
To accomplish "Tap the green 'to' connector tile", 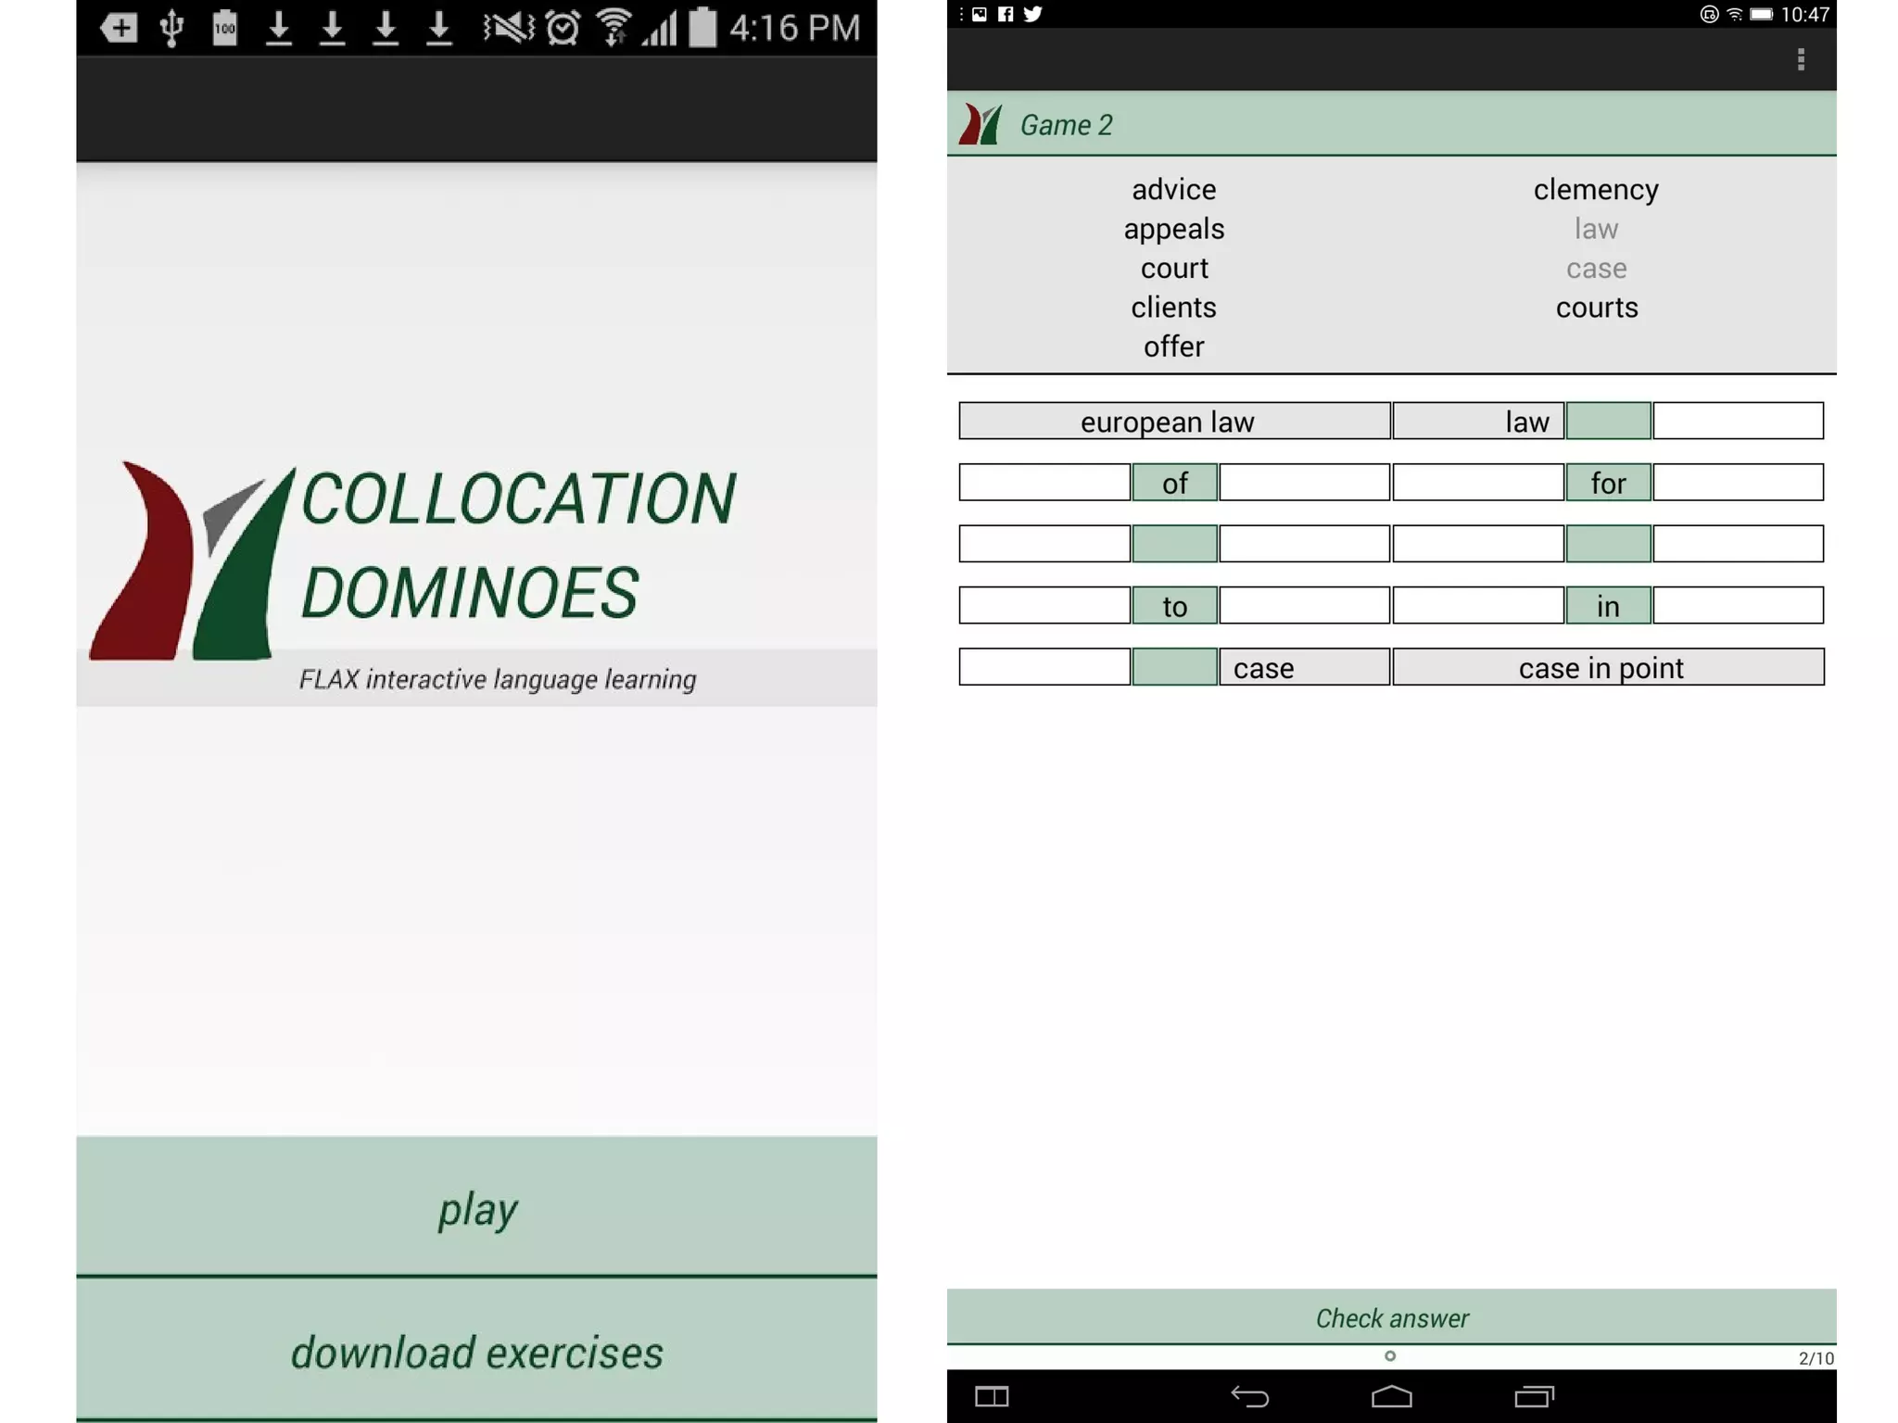I will coord(1174,606).
